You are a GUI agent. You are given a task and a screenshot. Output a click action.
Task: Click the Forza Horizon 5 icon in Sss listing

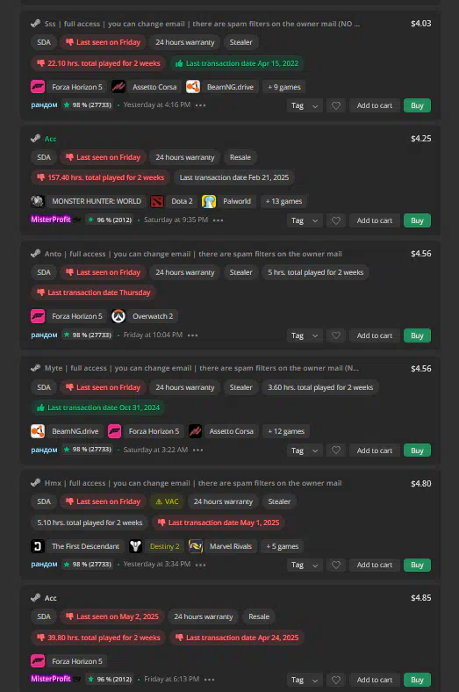click(38, 87)
